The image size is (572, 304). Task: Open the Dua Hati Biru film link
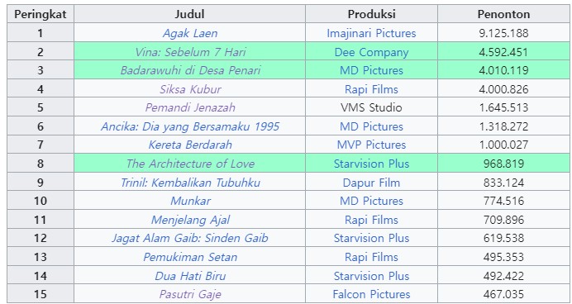click(x=190, y=276)
